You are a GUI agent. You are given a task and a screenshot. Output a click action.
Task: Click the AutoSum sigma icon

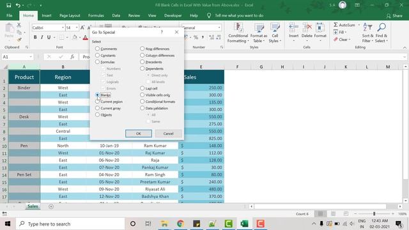coord(336,25)
